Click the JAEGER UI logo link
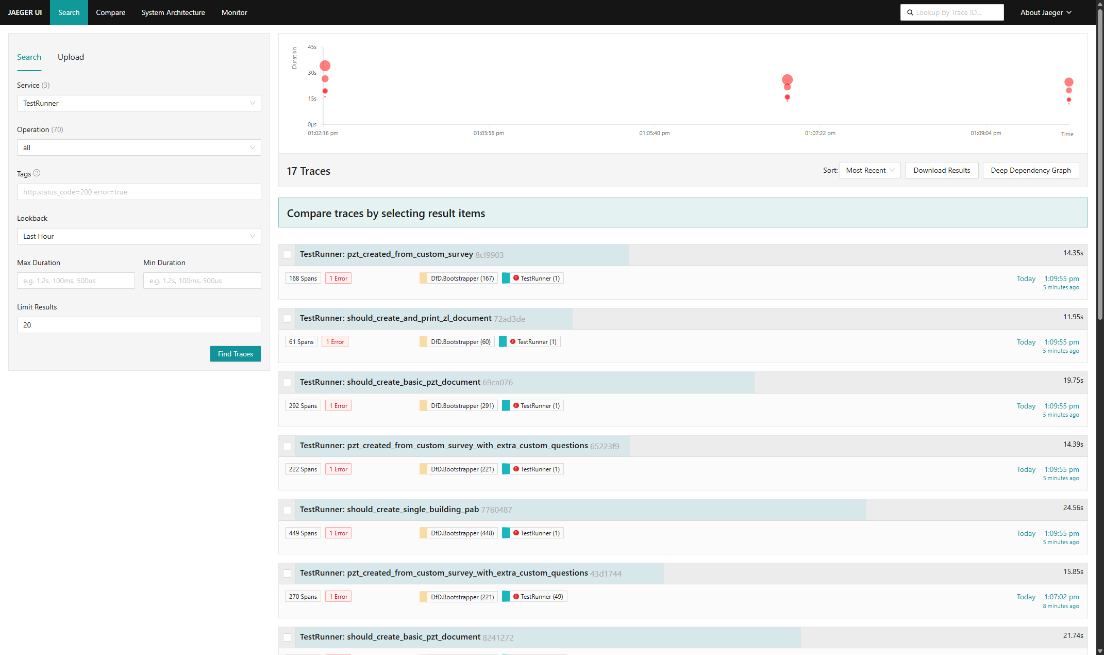The width and height of the screenshot is (1104, 655). [x=25, y=12]
